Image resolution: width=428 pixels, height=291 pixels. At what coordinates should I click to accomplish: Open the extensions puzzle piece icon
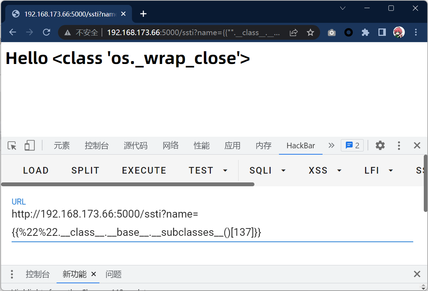click(365, 32)
